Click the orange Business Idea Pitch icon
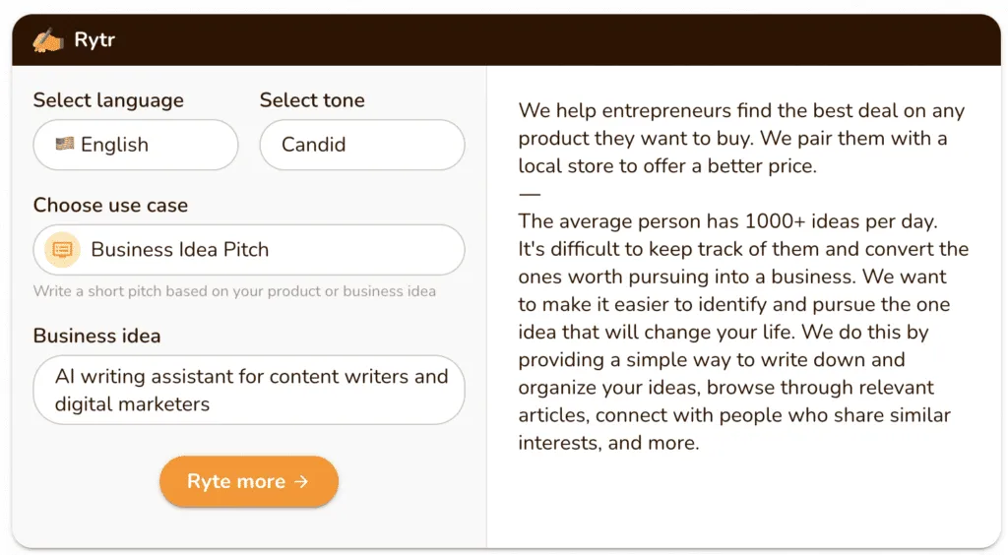 click(62, 250)
